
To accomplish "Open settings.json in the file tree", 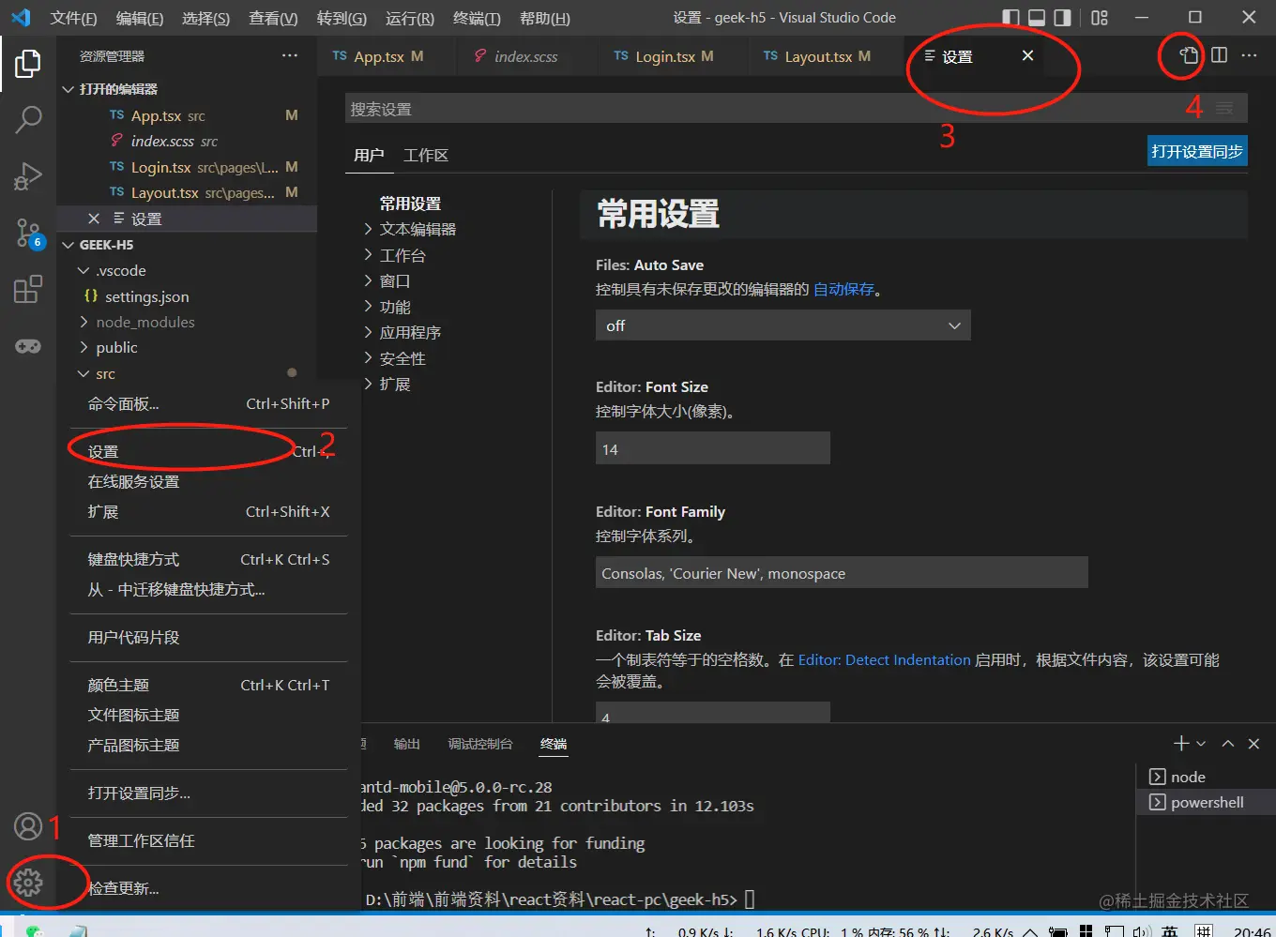I will (x=187, y=296).
